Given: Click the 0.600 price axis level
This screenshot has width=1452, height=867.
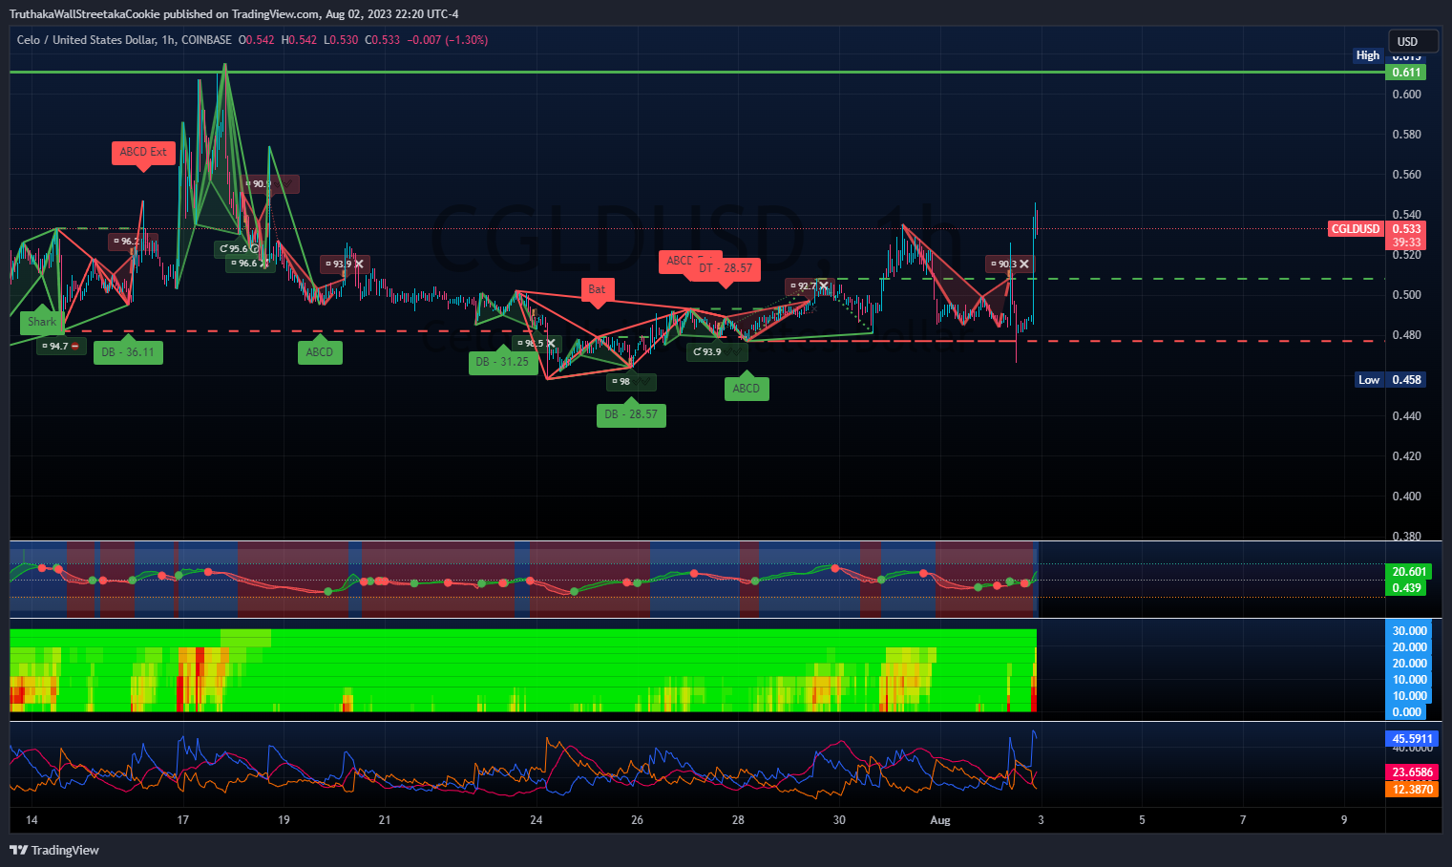Looking at the screenshot, I should [x=1406, y=95].
